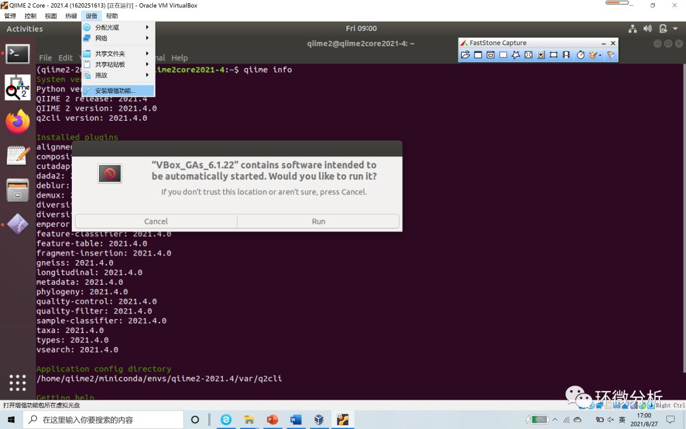Select FastStone full screen capture tool
The width and height of the screenshot is (686, 429).
tap(528, 55)
